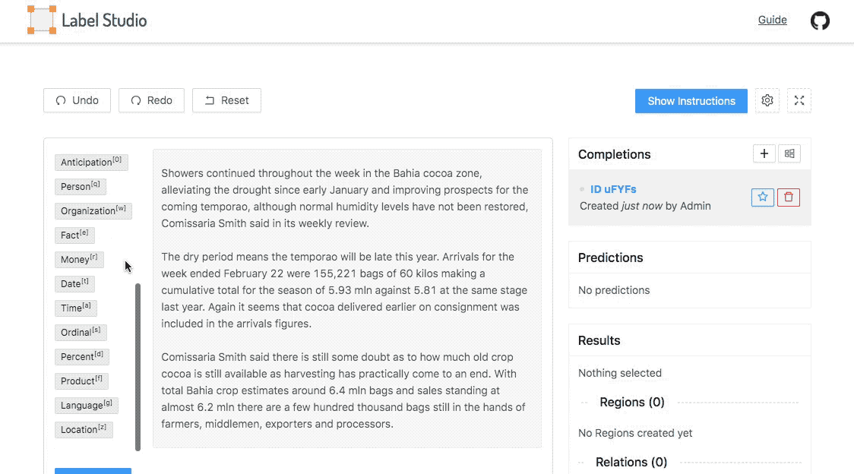
Task: Select the Money label tag
Action: pyautogui.click(x=79, y=259)
